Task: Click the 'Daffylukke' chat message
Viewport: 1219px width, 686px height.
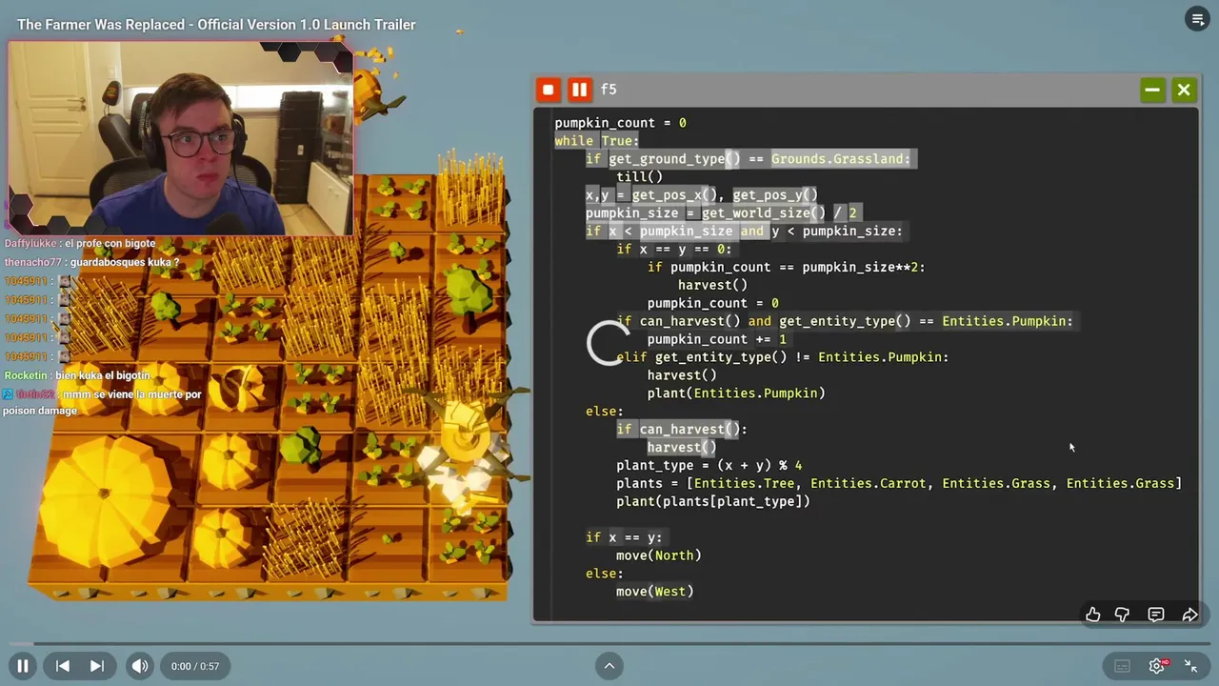Action: click(x=80, y=243)
